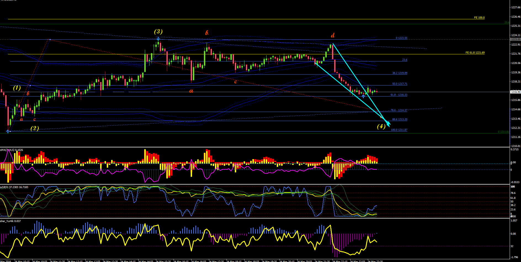Click the 1222.91 price axis value
The image size is (521, 262).
point(516,45)
